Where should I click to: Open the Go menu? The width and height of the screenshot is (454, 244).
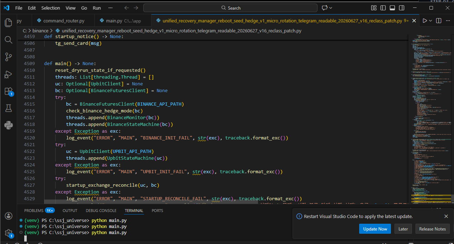pyautogui.click(x=84, y=8)
